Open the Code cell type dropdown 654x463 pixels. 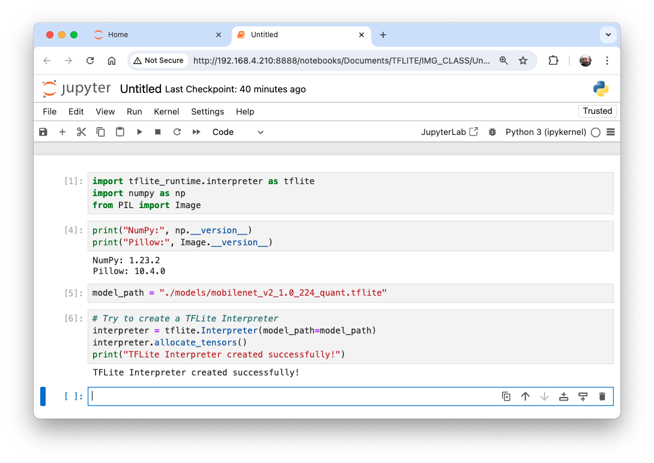(x=238, y=132)
